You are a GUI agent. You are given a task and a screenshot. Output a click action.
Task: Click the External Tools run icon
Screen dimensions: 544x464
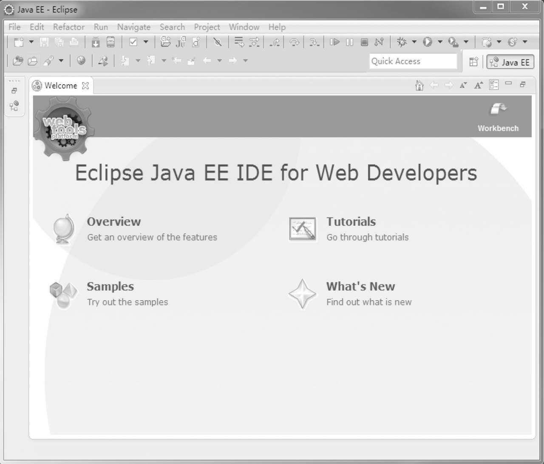[453, 42]
